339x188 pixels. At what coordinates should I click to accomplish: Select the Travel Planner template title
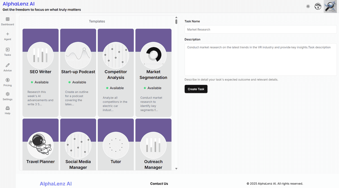(41, 162)
